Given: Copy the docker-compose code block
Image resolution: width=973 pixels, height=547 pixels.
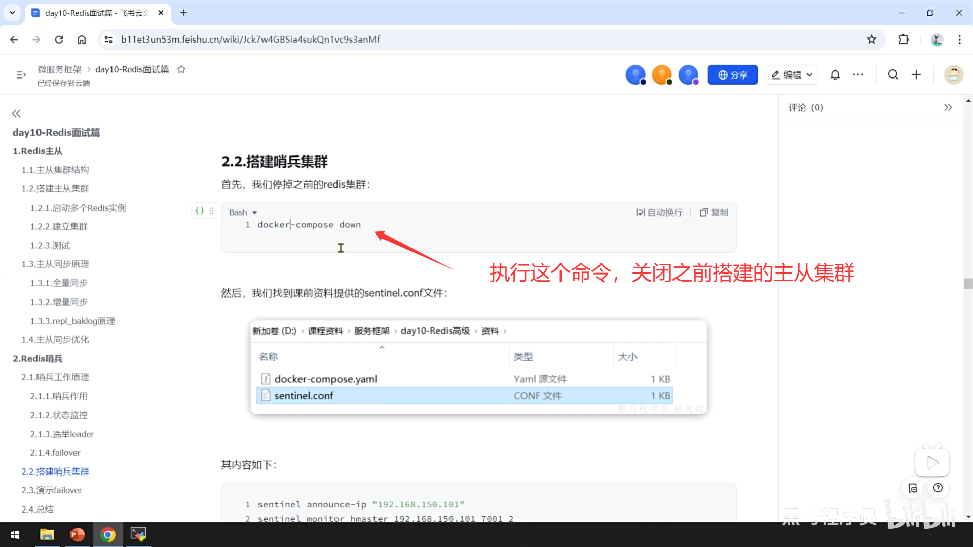Looking at the screenshot, I should click(714, 212).
